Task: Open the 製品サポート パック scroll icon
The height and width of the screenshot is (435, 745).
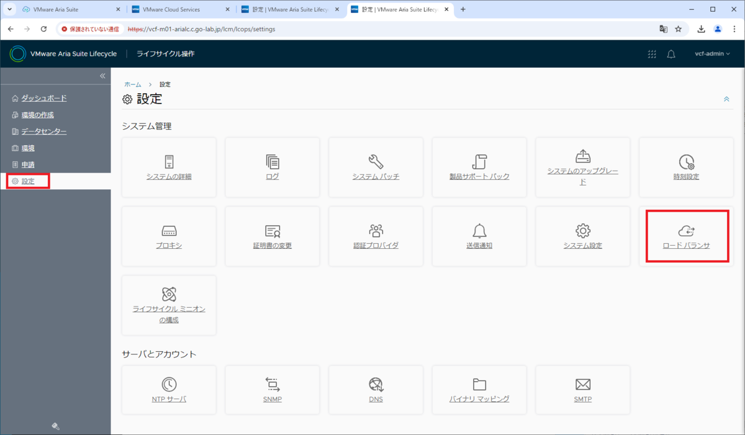Action: pyautogui.click(x=479, y=162)
